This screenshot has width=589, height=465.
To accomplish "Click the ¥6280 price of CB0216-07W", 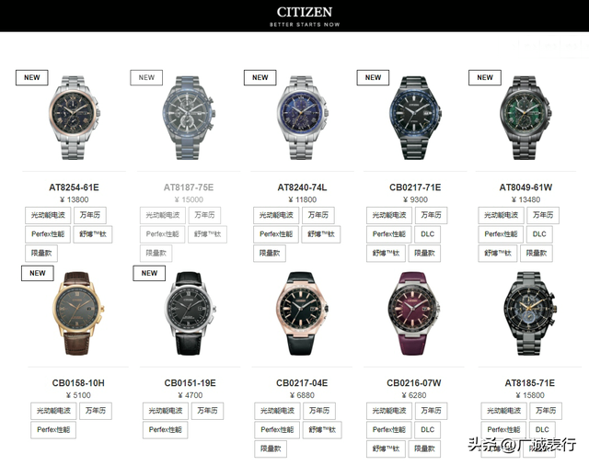I will tap(414, 395).
